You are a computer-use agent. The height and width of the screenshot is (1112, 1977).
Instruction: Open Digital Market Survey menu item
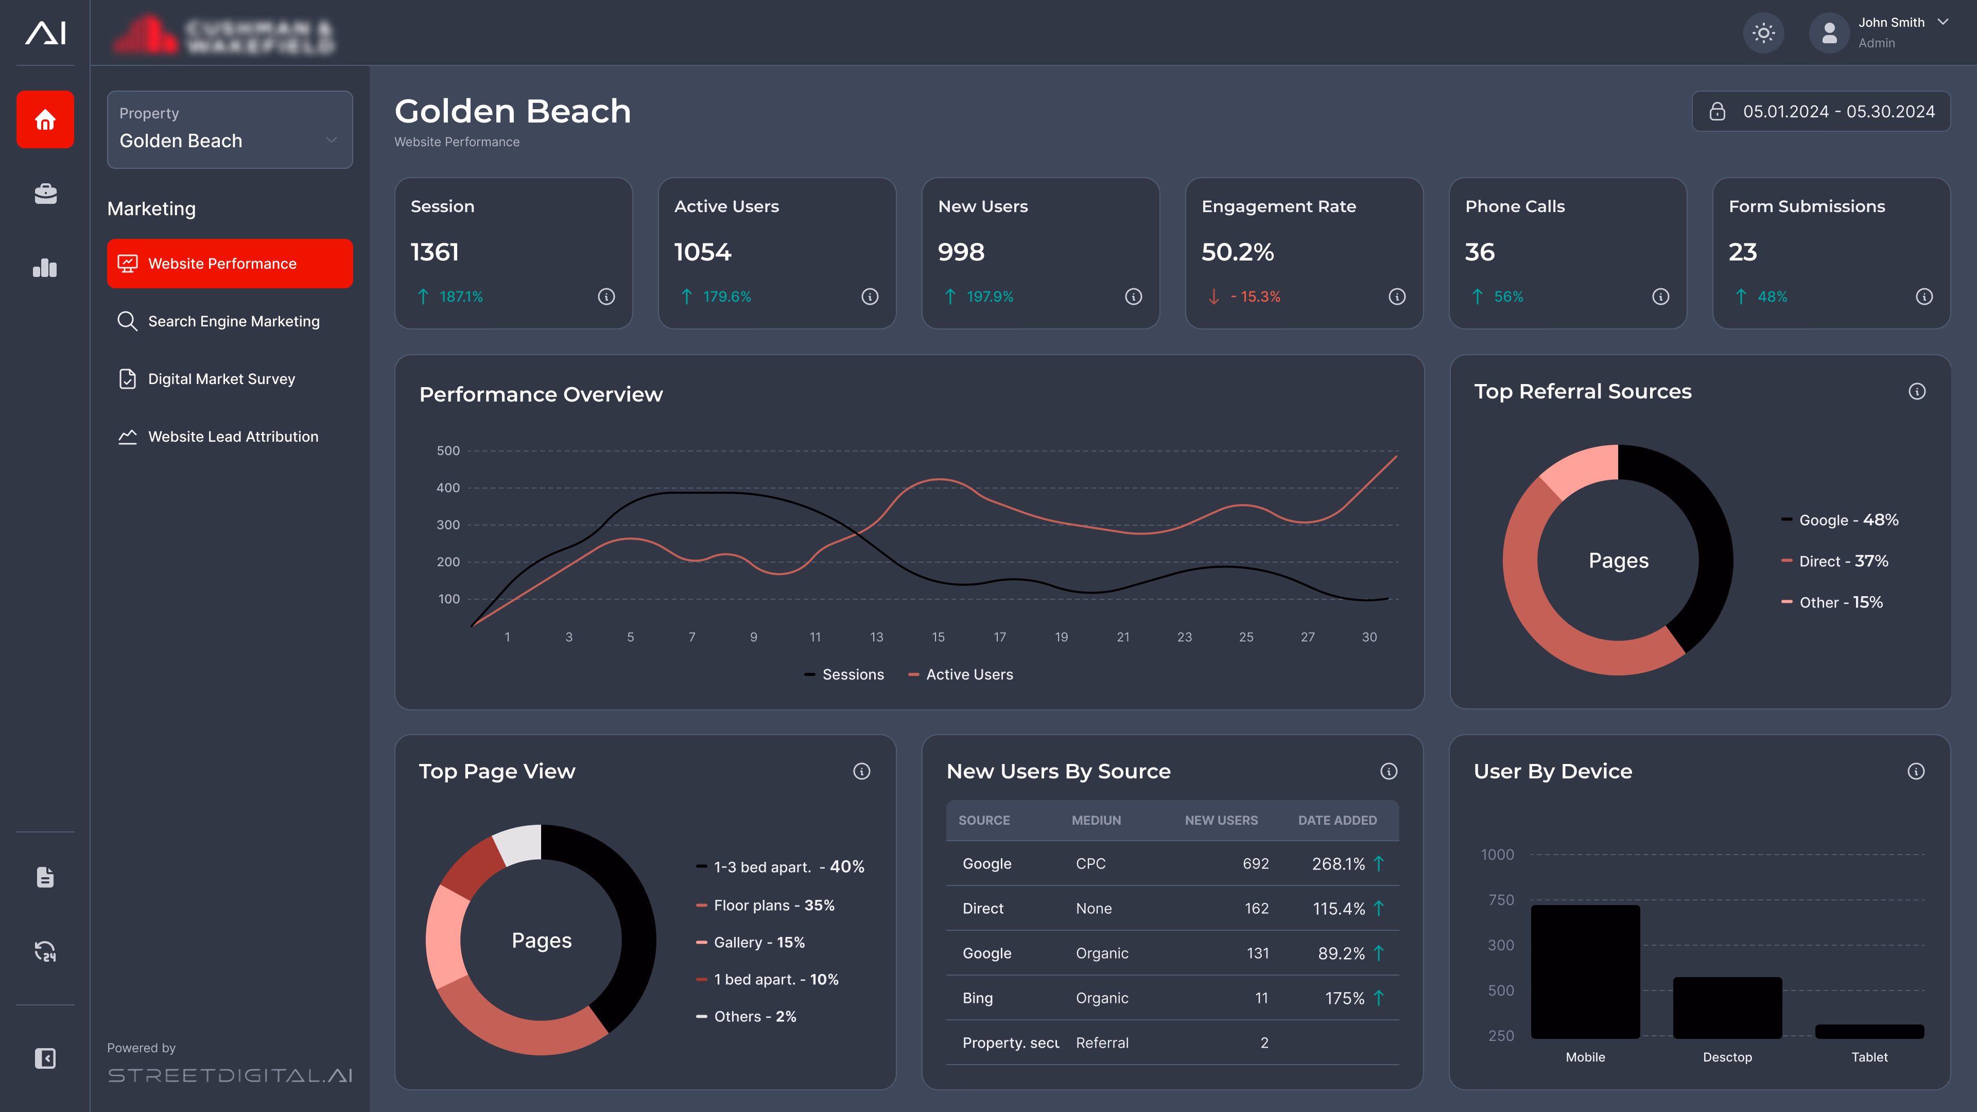[x=230, y=378]
